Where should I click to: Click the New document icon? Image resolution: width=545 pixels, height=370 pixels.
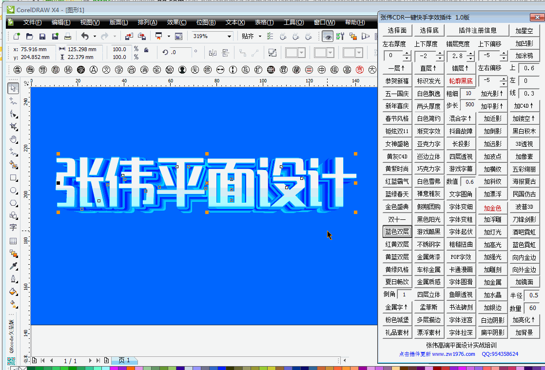click(17, 36)
